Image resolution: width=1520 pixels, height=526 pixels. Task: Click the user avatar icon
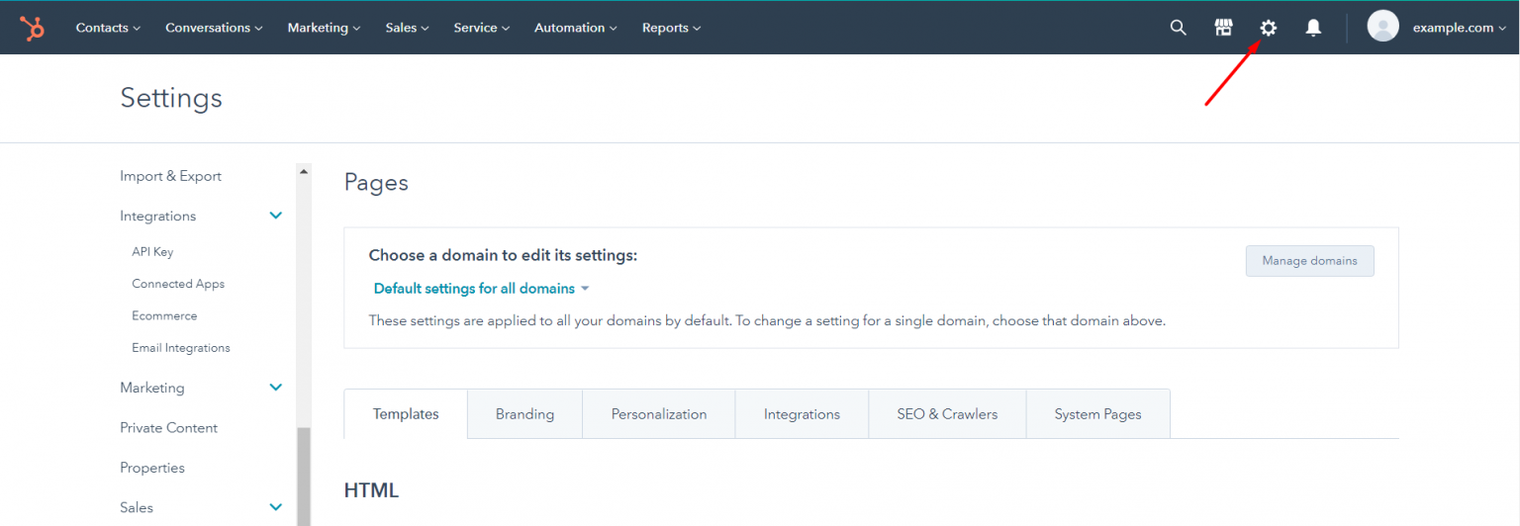coord(1382,27)
